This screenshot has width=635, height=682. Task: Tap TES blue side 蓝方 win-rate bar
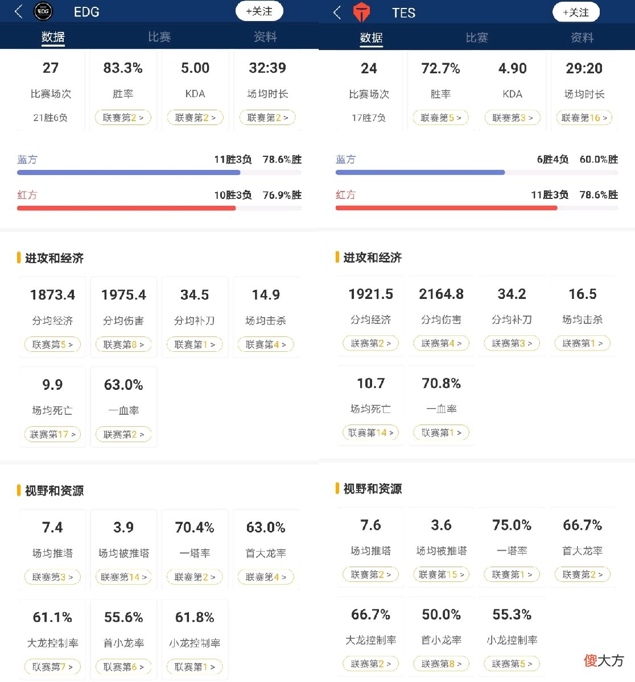click(x=477, y=172)
